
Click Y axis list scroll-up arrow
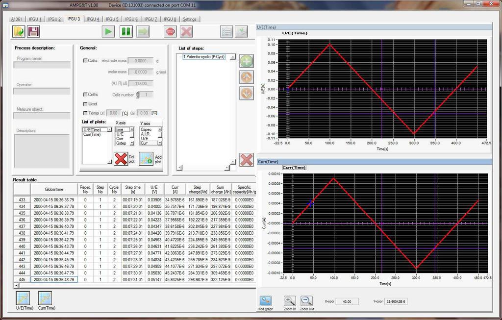[x=160, y=129]
